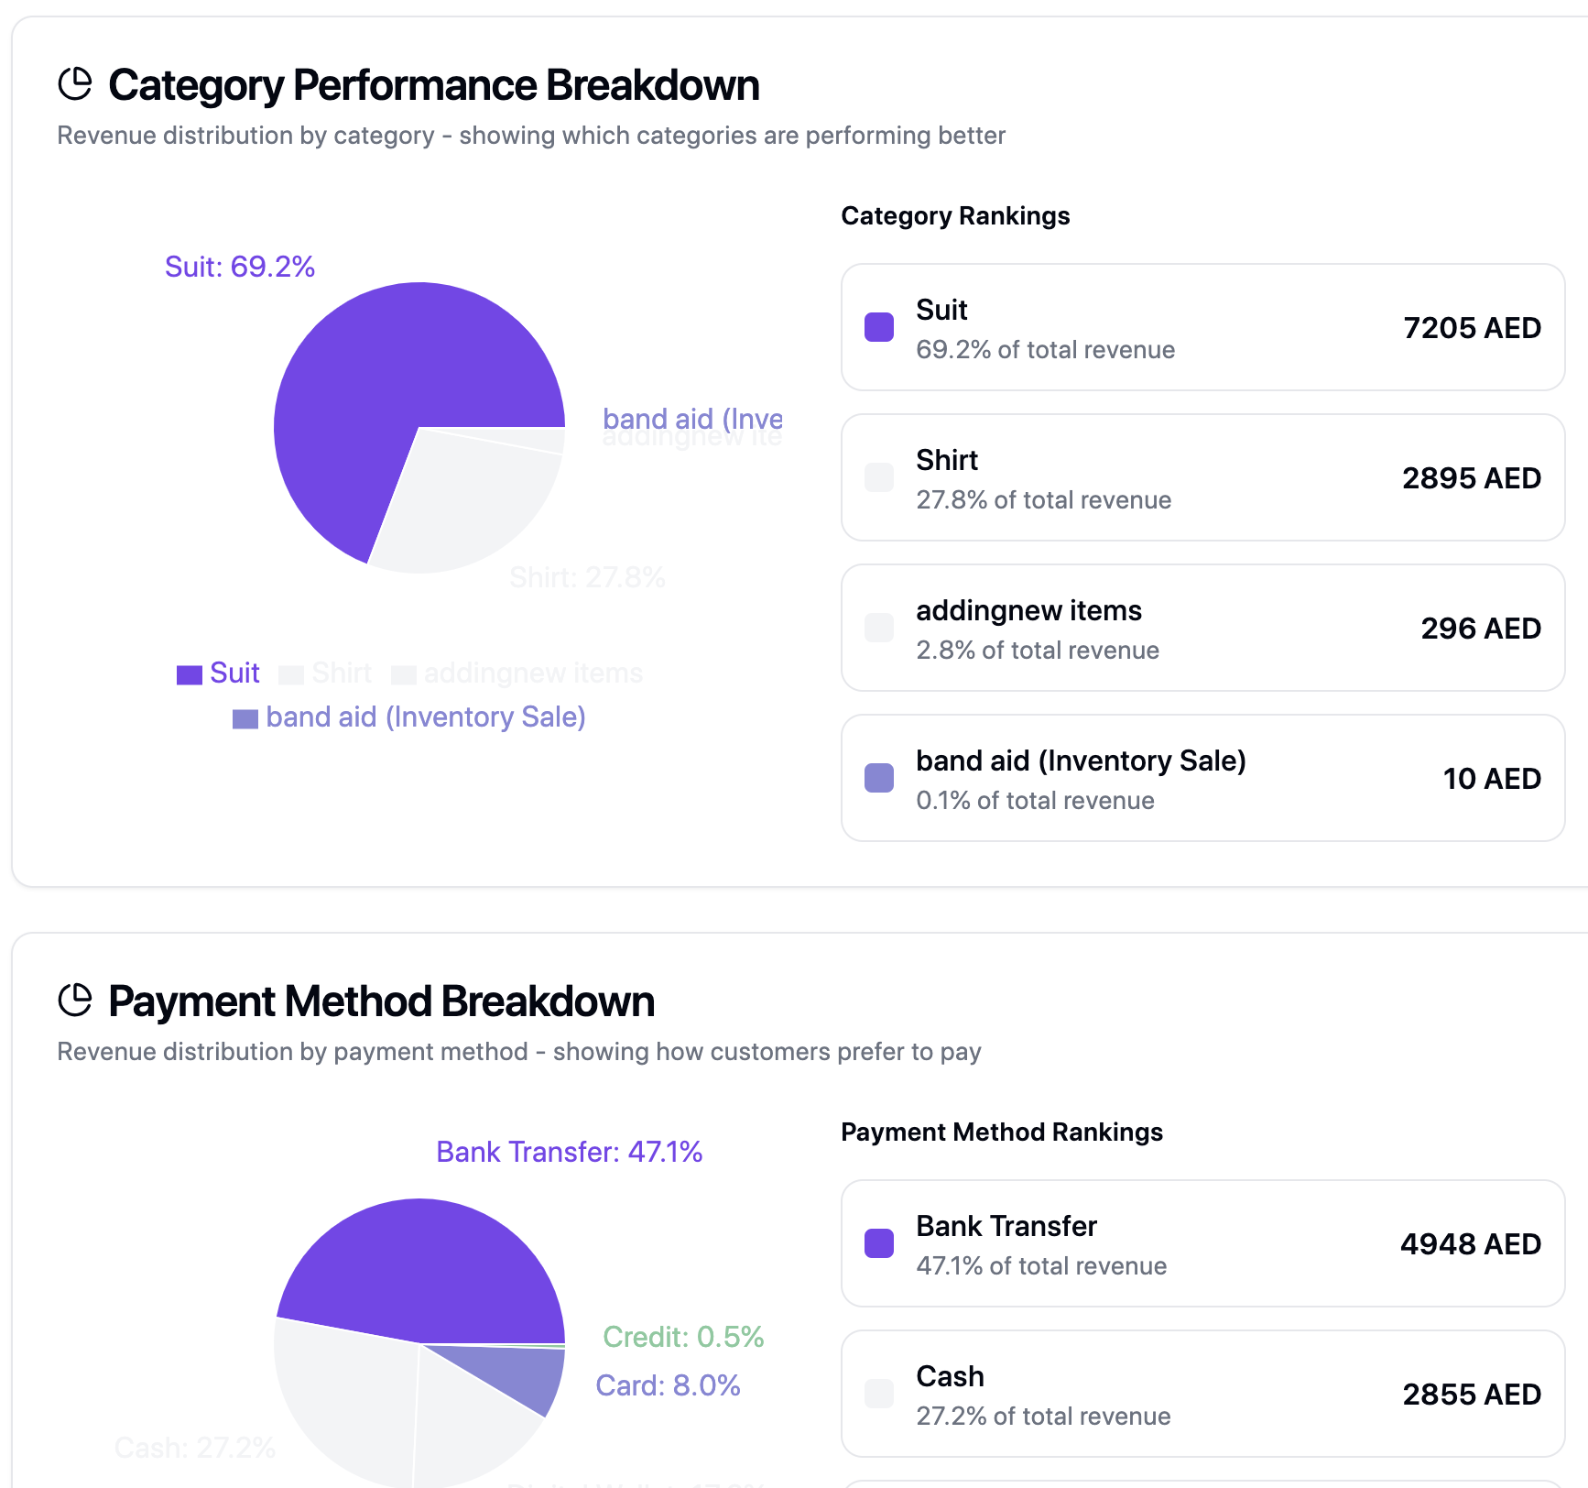The width and height of the screenshot is (1588, 1488).
Task: Click the Bank Transfer purple swatch in rankings
Action: coord(879,1243)
